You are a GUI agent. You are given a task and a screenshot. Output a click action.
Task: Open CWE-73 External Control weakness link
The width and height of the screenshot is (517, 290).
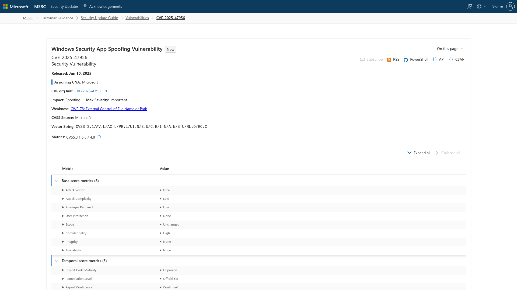(x=109, y=109)
